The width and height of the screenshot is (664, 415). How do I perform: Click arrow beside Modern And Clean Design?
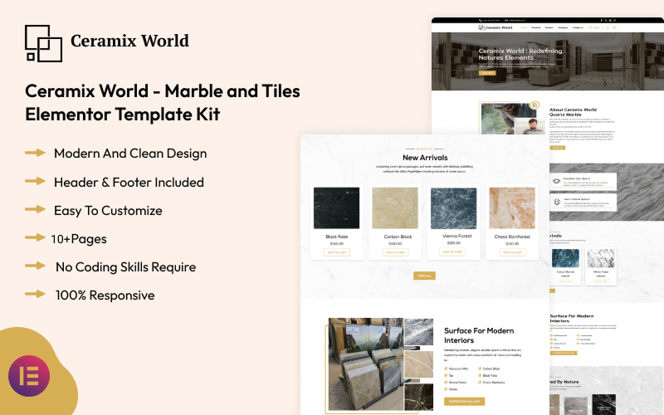[35, 154]
